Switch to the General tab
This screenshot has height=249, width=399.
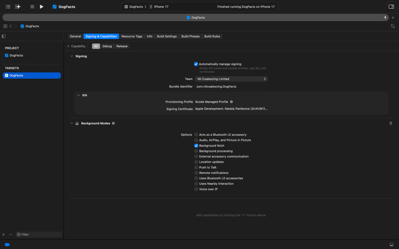pos(75,36)
